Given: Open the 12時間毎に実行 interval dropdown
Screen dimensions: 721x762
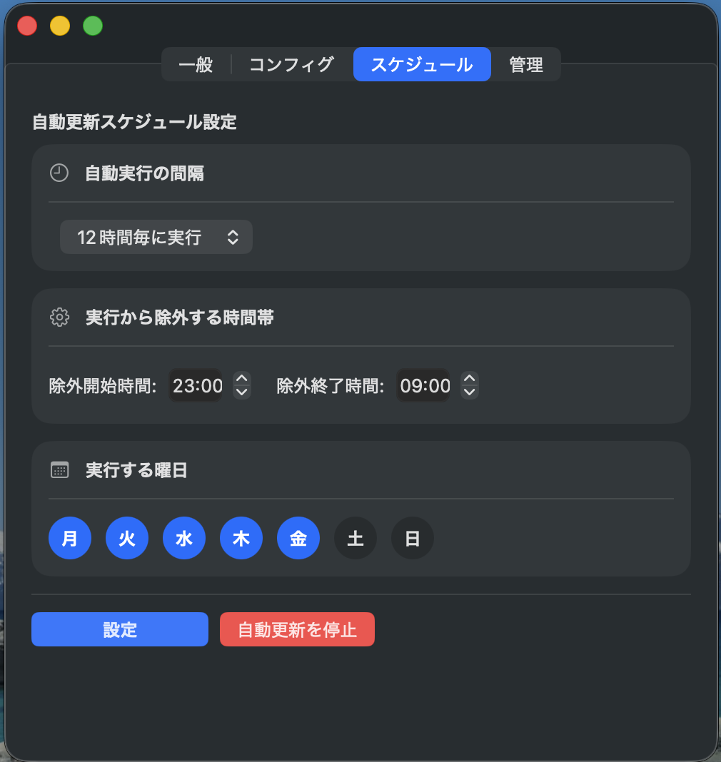Looking at the screenshot, I should click(x=156, y=237).
